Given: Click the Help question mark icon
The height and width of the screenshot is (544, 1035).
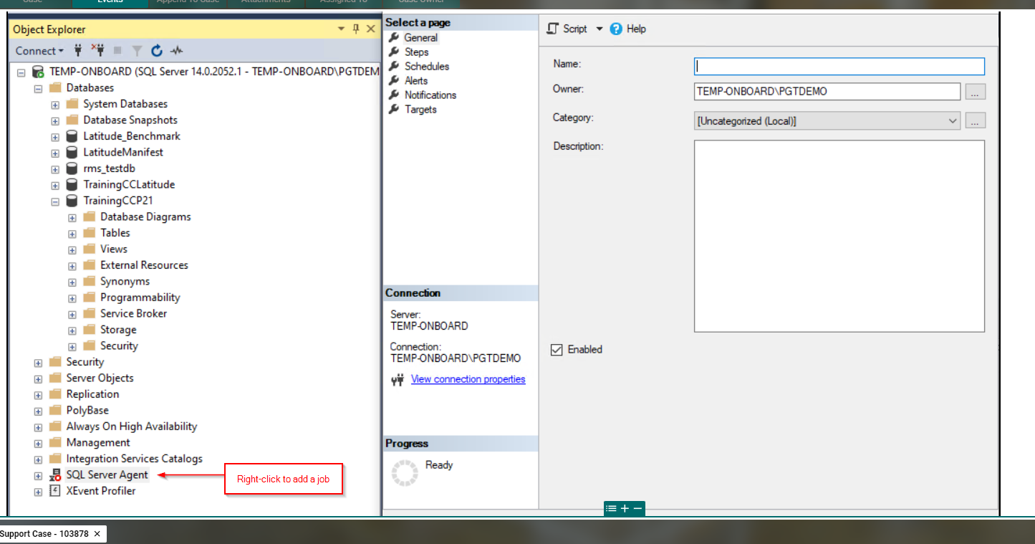Looking at the screenshot, I should [x=616, y=29].
